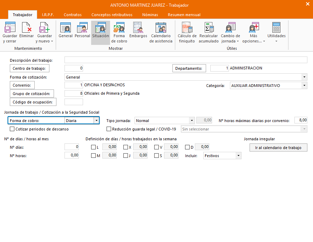Expand the Categoría dropdown
The height and width of the screenshot is (242, 313).
304,86
